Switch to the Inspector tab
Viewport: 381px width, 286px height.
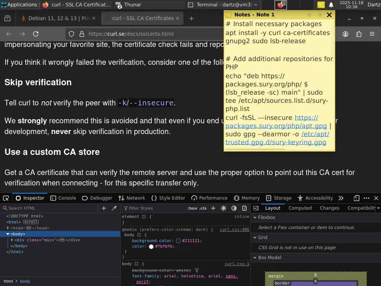coord(30,198)
